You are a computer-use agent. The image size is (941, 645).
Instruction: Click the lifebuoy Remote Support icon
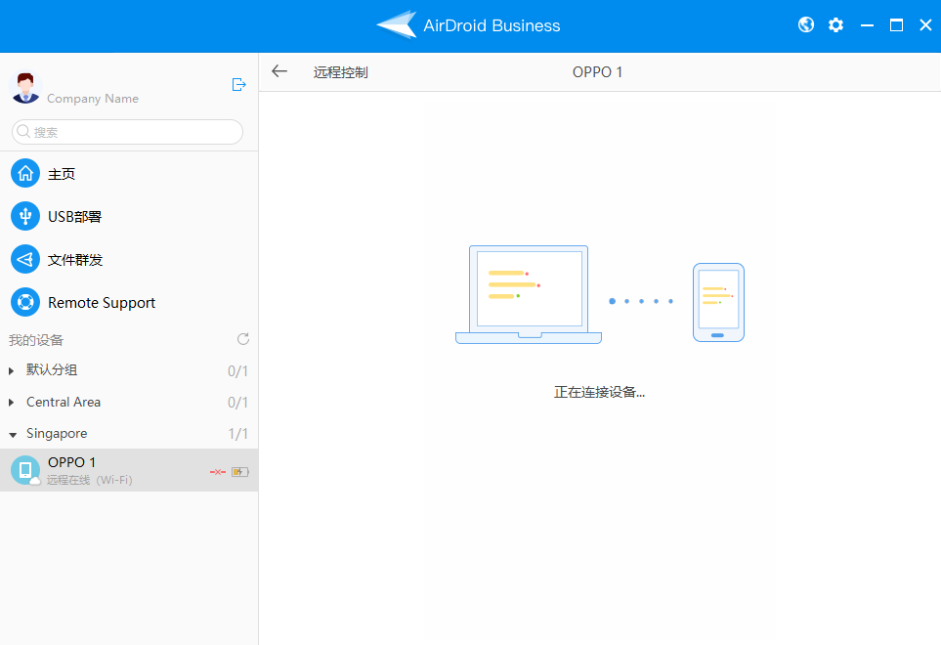point(25,302)
